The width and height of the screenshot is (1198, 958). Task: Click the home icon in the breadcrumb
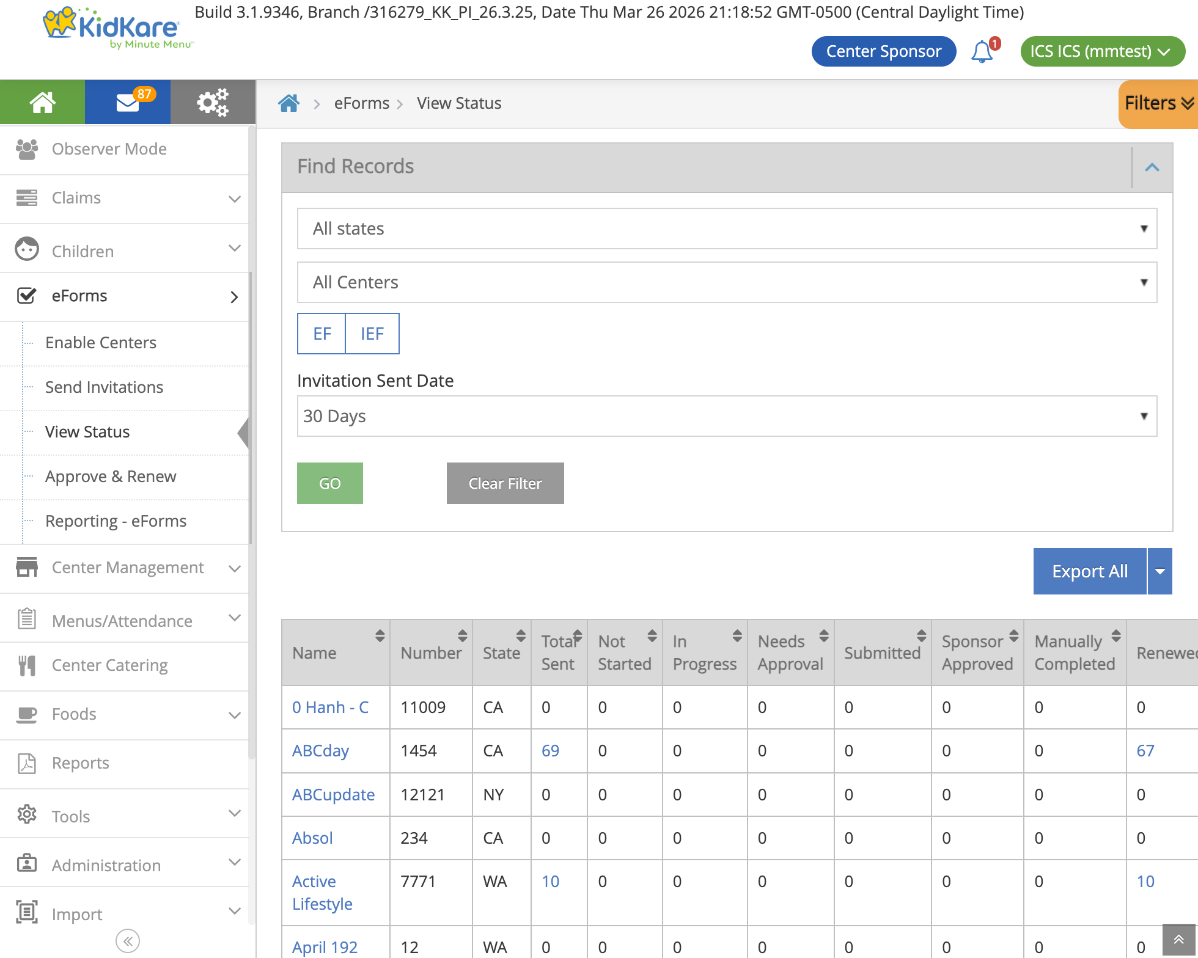pyautogui.click(x=289, y=103)
